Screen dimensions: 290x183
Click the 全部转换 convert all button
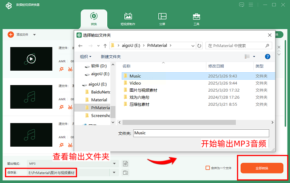pyautogui.click(x=262, y=168)
